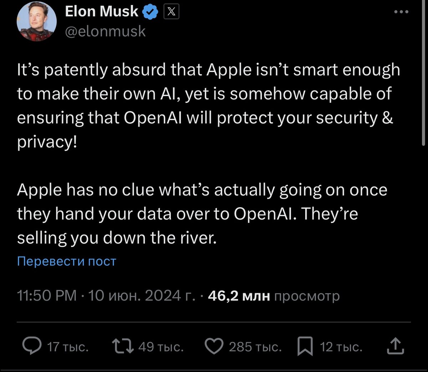
Task: Open the three-dot more options menu
Action: pyautogui.click(x=401, y=12)
